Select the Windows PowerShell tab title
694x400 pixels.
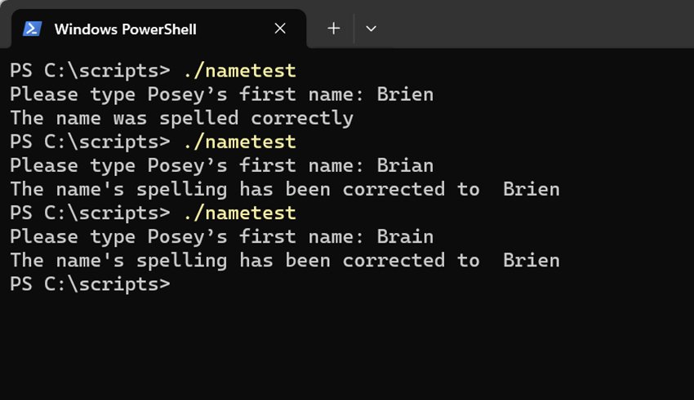coord(125,29)
